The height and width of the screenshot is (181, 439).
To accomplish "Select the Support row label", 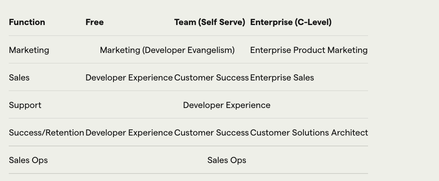I will click(x=25, y=105).
